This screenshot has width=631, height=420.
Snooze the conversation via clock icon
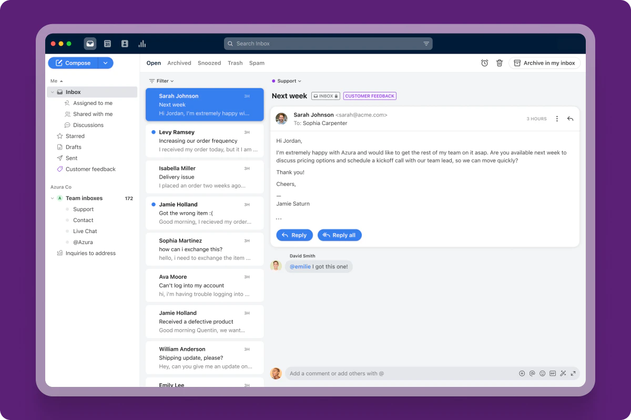[484, 62]
